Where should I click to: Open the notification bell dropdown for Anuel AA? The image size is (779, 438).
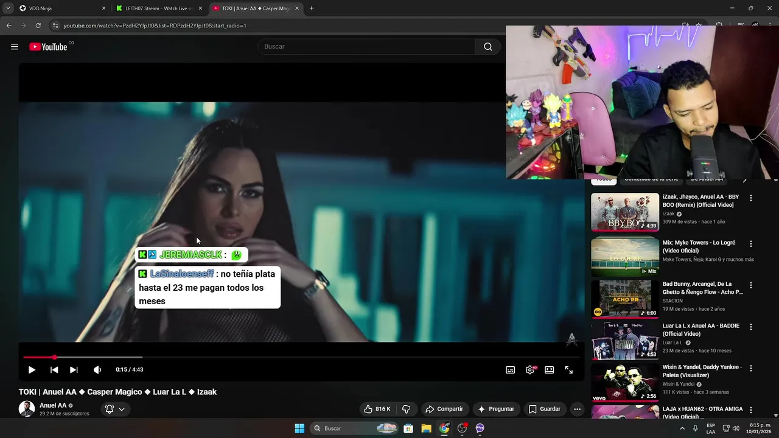tap(114, 409)
